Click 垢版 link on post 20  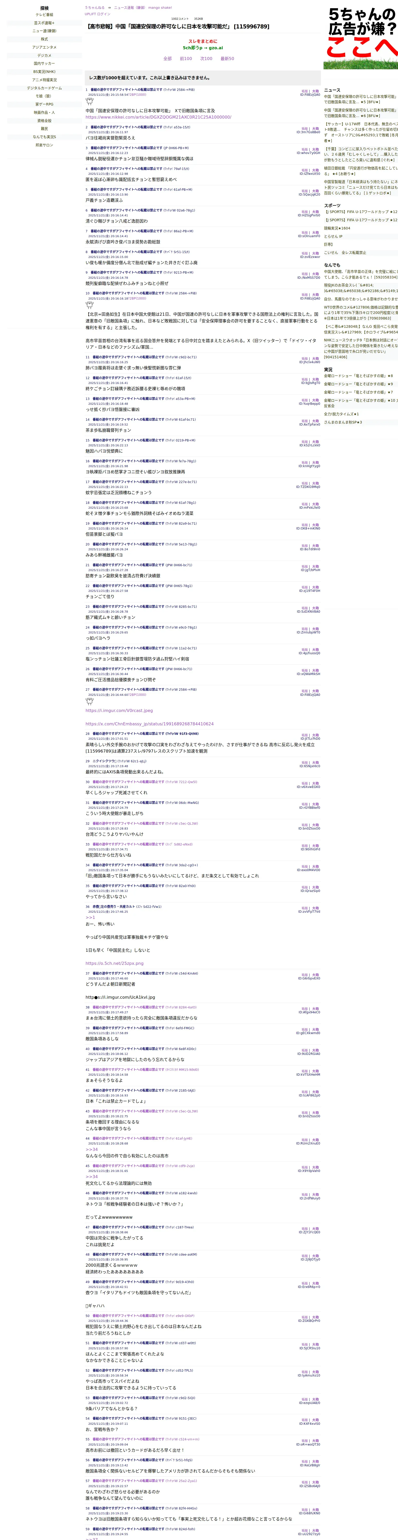tap(305, 546)
